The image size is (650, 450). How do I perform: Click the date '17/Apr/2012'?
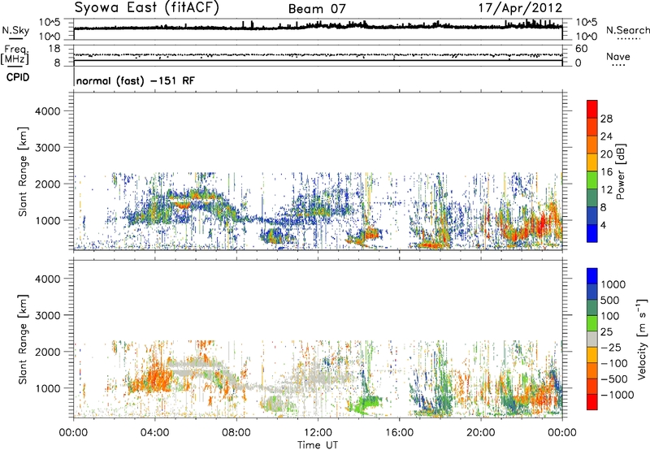521,8
